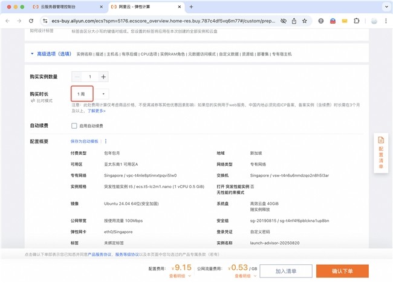Toggle the 比对模式 compare mode

42,100
